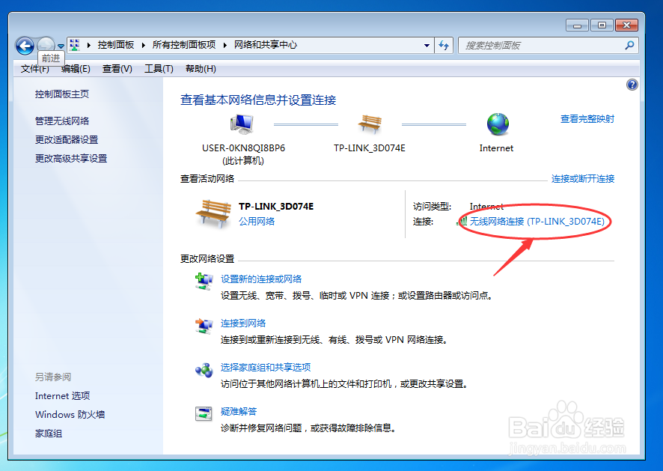Viewport: 663px width, 471px height.
Task: Click the Back navigation arrow
Action: [25, 46]
